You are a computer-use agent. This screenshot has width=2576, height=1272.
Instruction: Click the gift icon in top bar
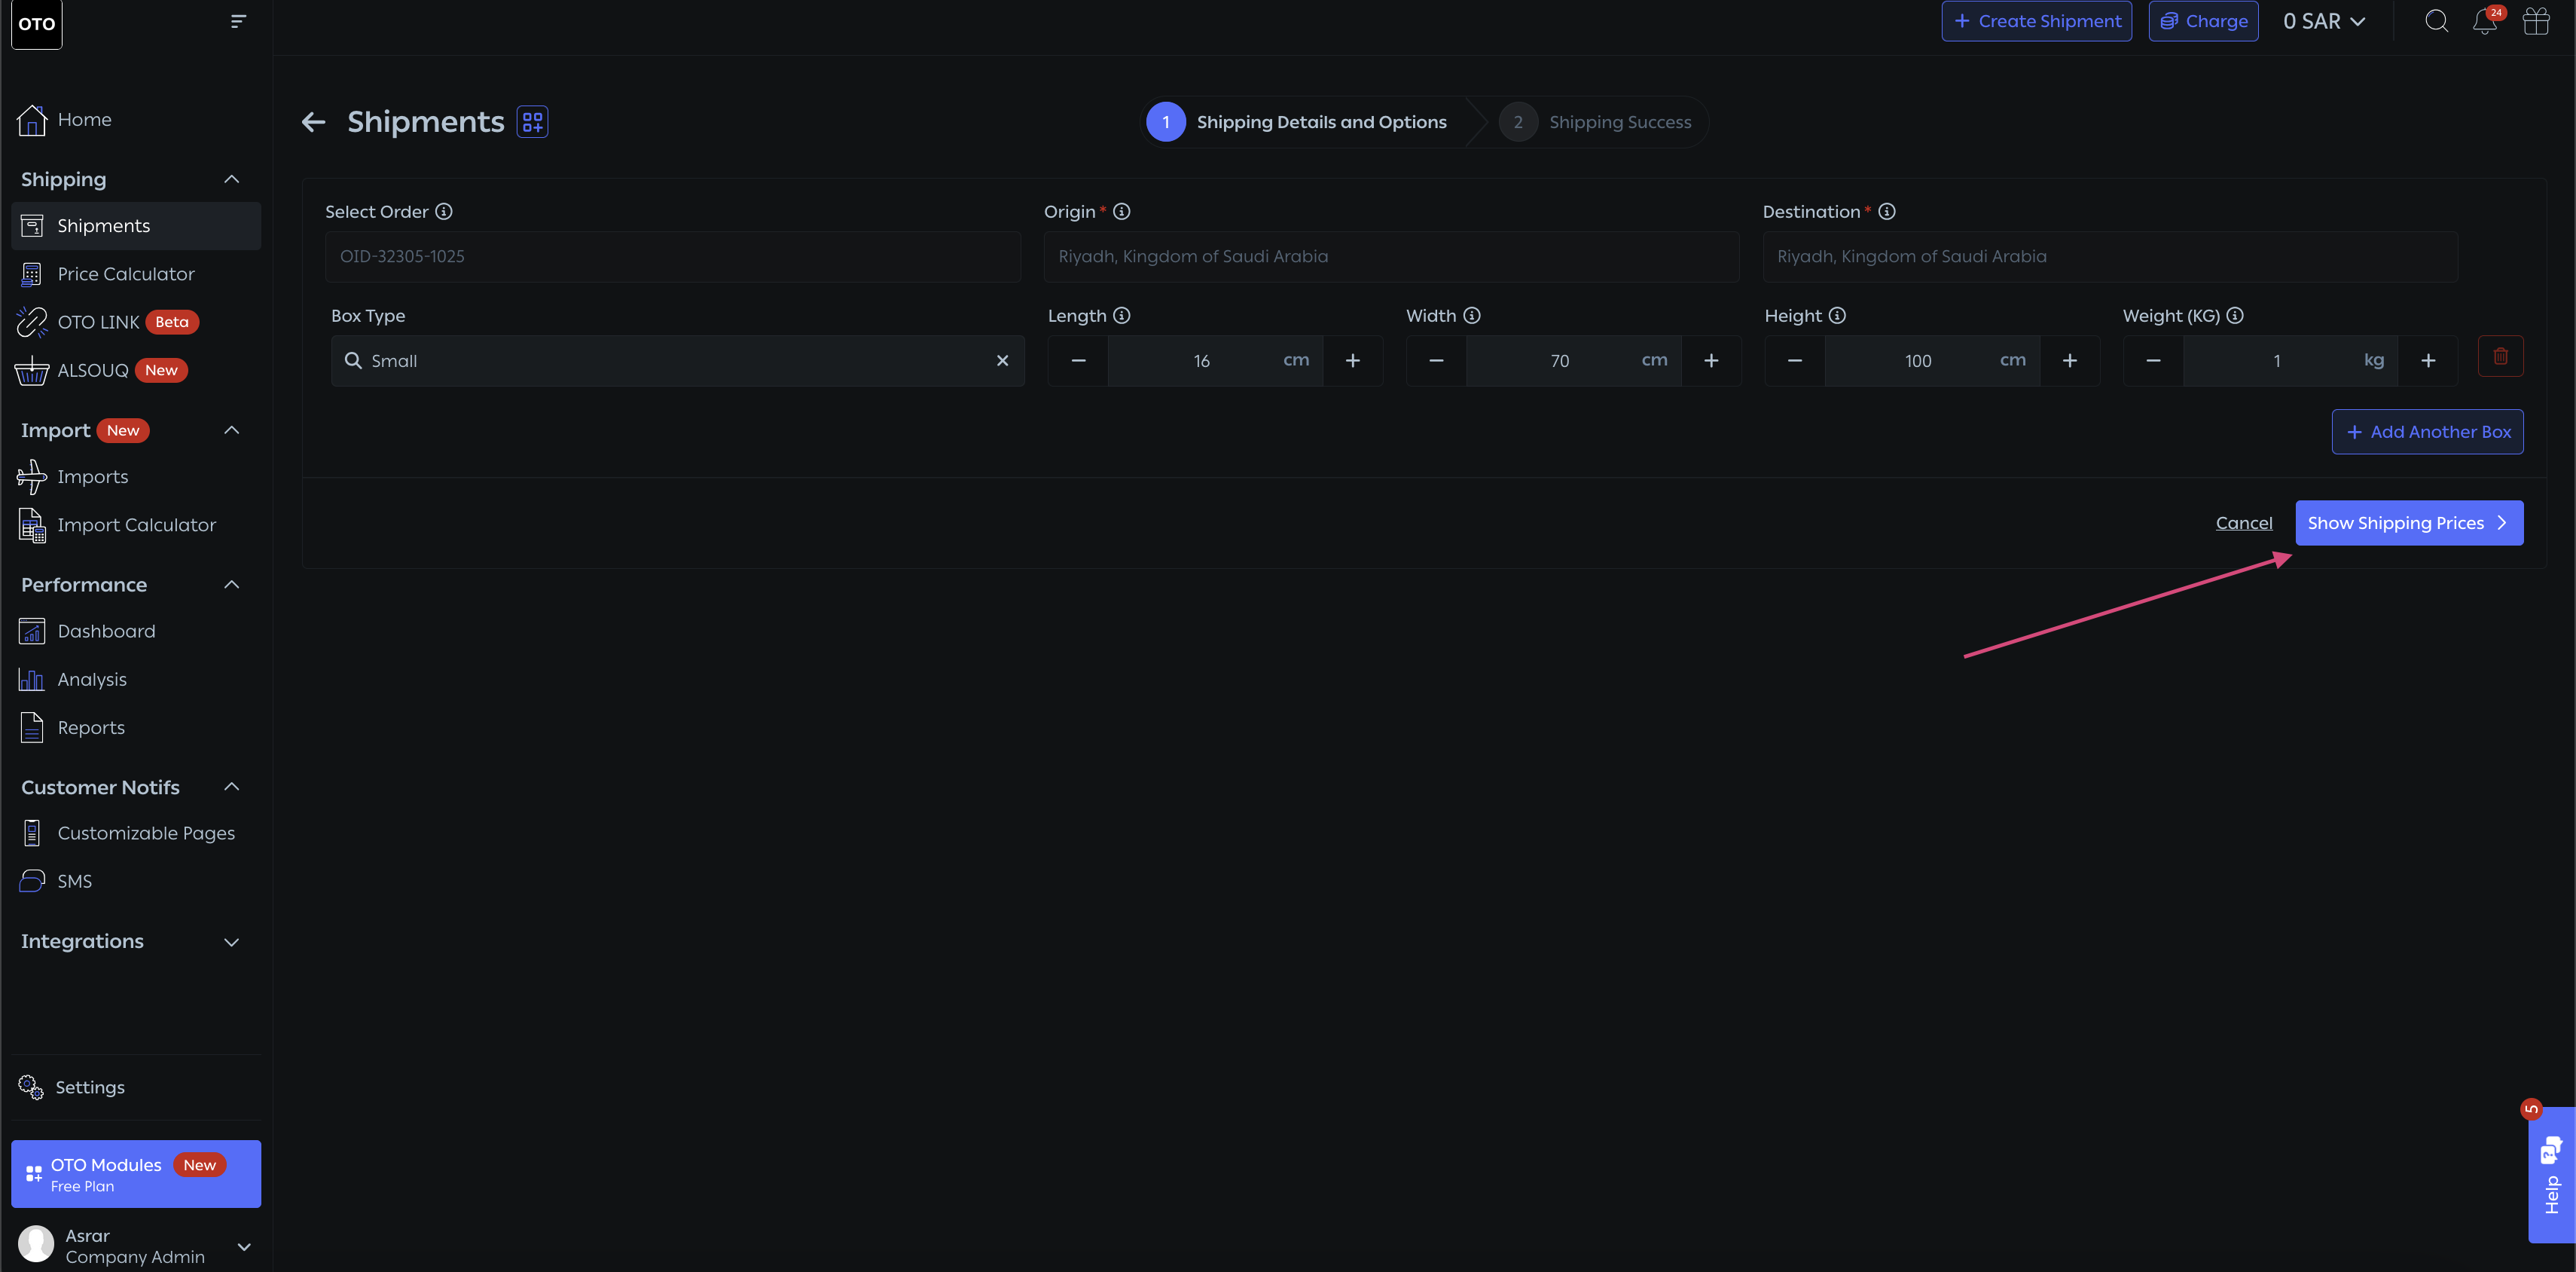[2536, 21]
